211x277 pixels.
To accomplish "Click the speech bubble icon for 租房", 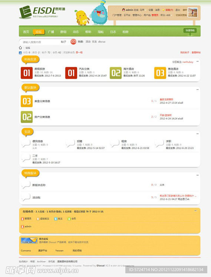I will 115,143.
